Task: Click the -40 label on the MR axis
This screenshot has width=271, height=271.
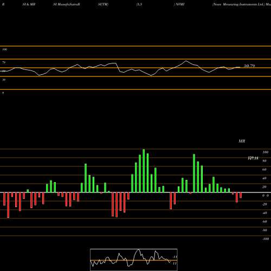Action: tap(264, 213)
